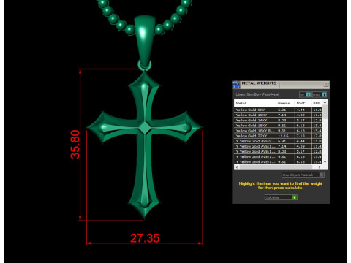Toggle the Use Object Materials option
The height and width of the screenshot is (263, 351).
pos(303,175)
